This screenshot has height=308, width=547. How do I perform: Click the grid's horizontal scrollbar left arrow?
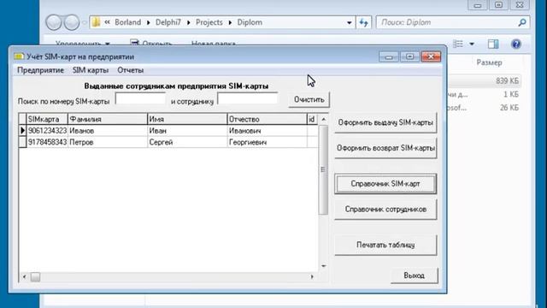point(24,277)
